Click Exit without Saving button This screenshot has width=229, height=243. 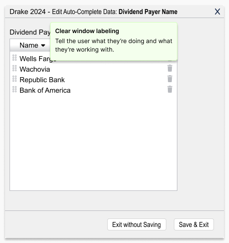click(x=137, y=224)
